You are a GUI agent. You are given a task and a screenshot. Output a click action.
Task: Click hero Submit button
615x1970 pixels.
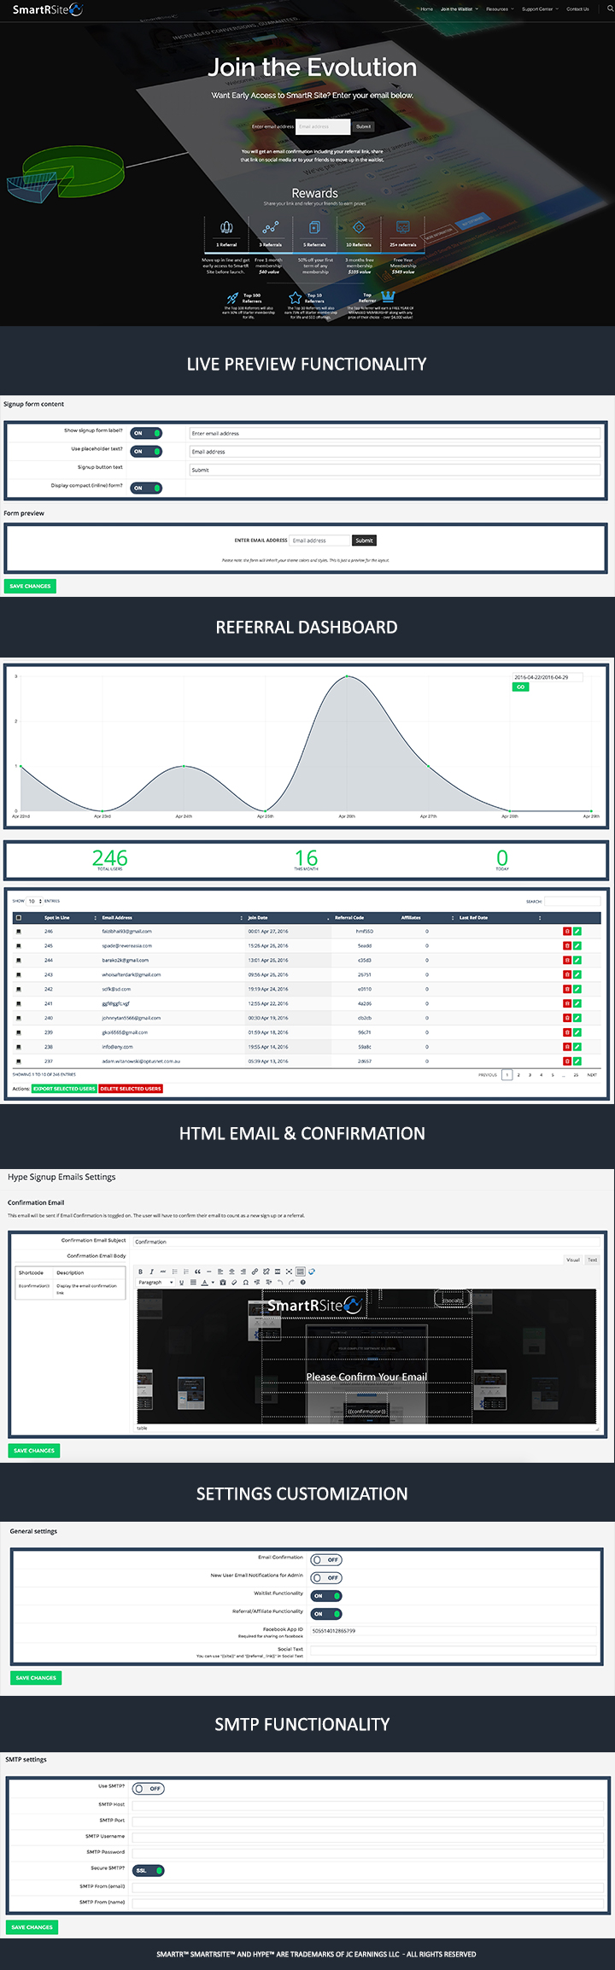[x=364, y=126]
